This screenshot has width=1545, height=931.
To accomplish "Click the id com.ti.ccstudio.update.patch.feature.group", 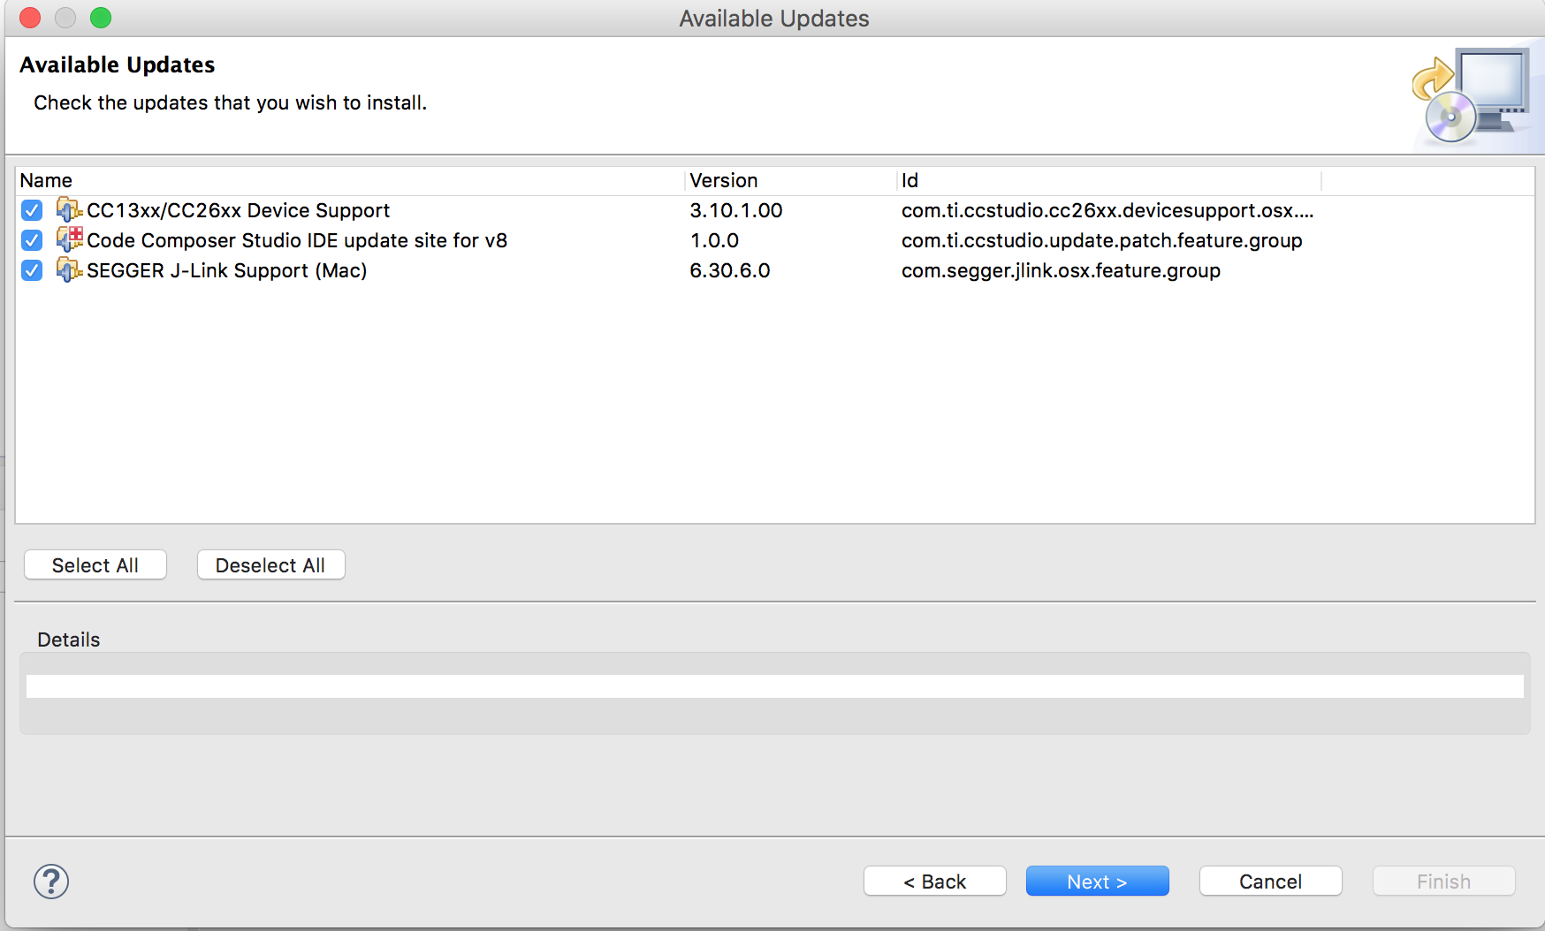I will [x=1102, y=240].
